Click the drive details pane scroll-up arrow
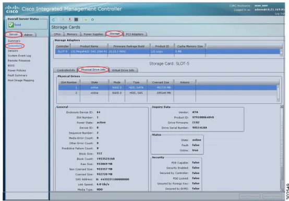Screen dimensions: 289x201 282,107
